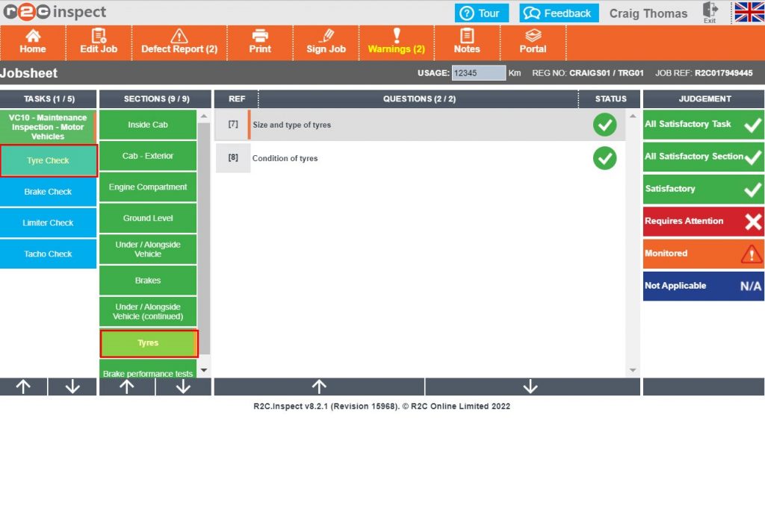This screenshot has width=765, height=529.
Task: Navigate to the Home screen
Action: pyautogui.click(x=33, y=43)
